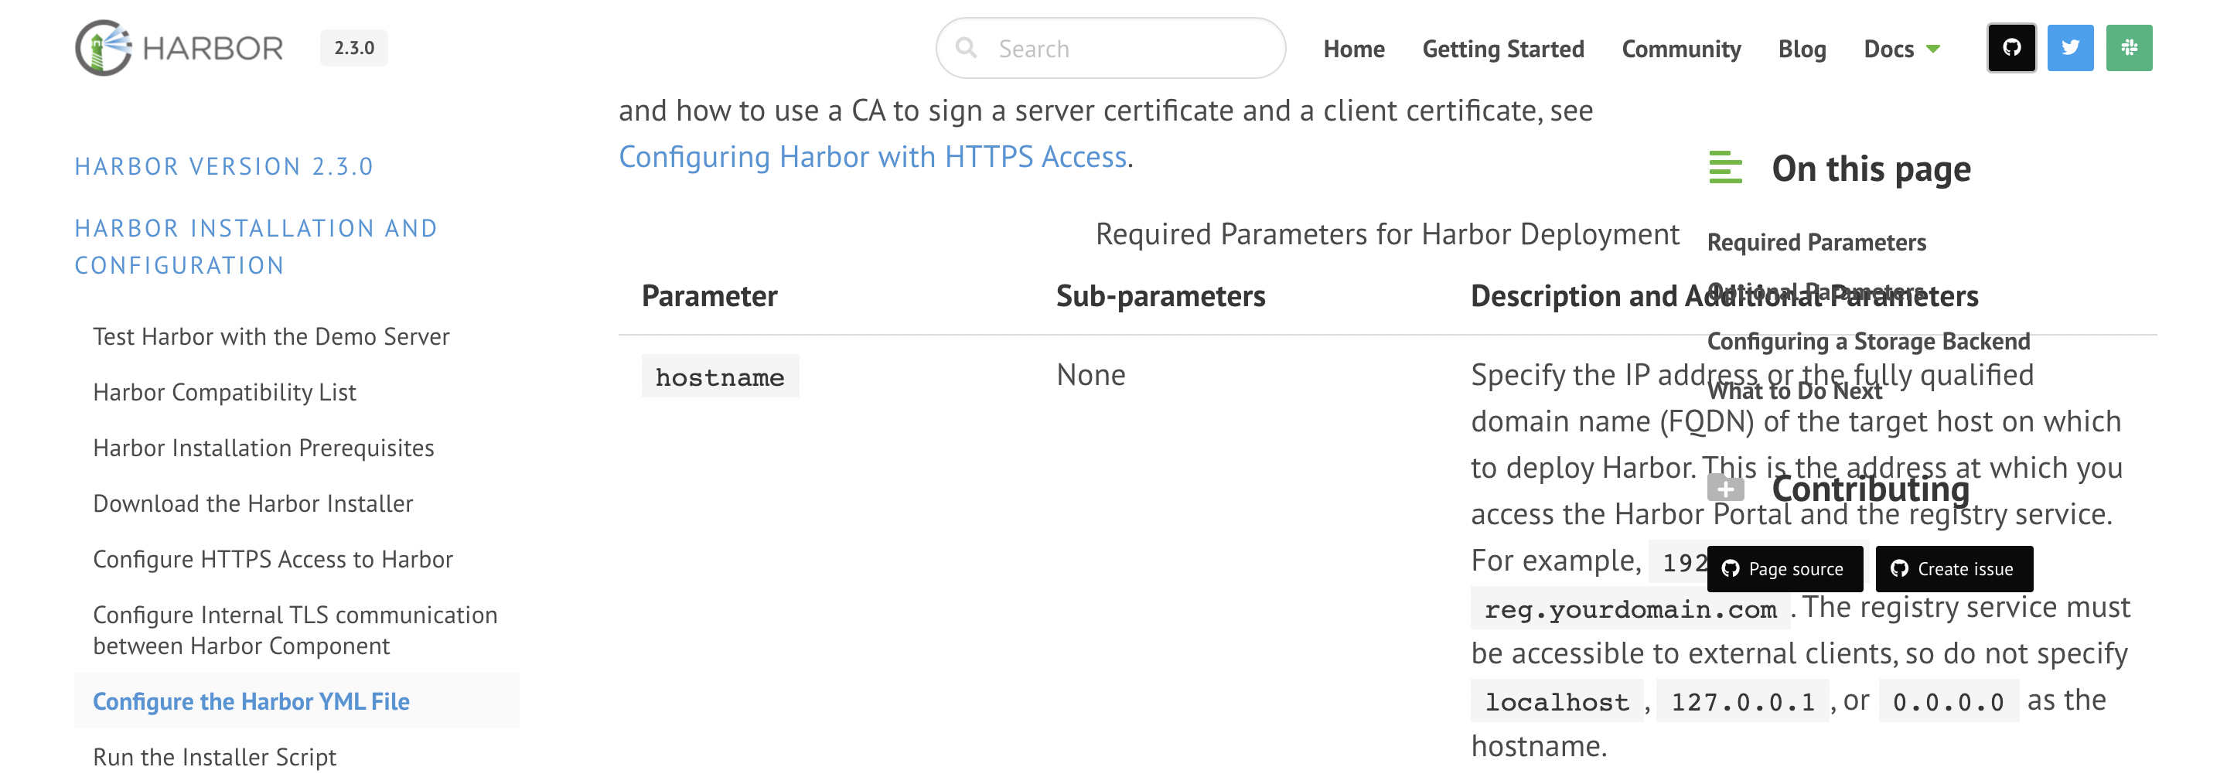Click the plus icon next to Contributing
Screen dimensions: 2227x784
[1727, 489]
